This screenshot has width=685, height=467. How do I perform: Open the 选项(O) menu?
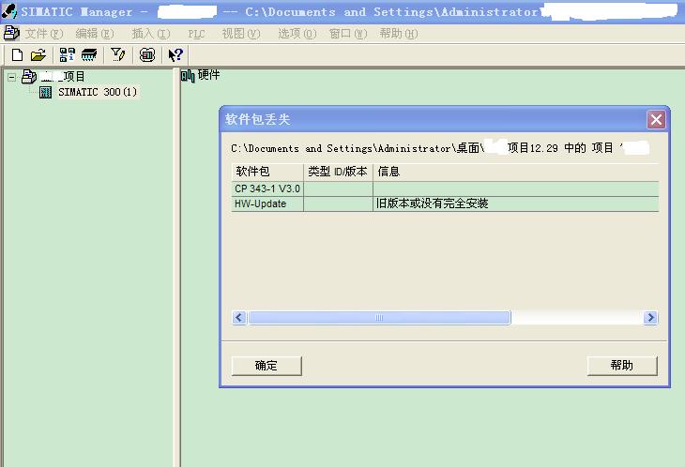(x=297, y=34)
